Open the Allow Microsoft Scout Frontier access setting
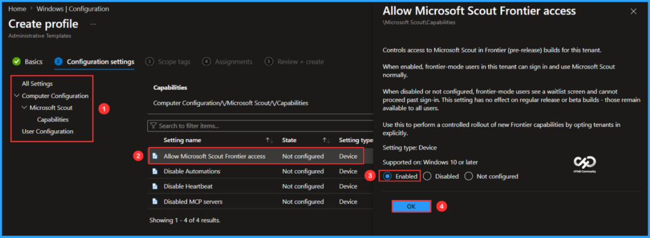Viewport: 650px width, 238px height. click(x=215, y=156)
